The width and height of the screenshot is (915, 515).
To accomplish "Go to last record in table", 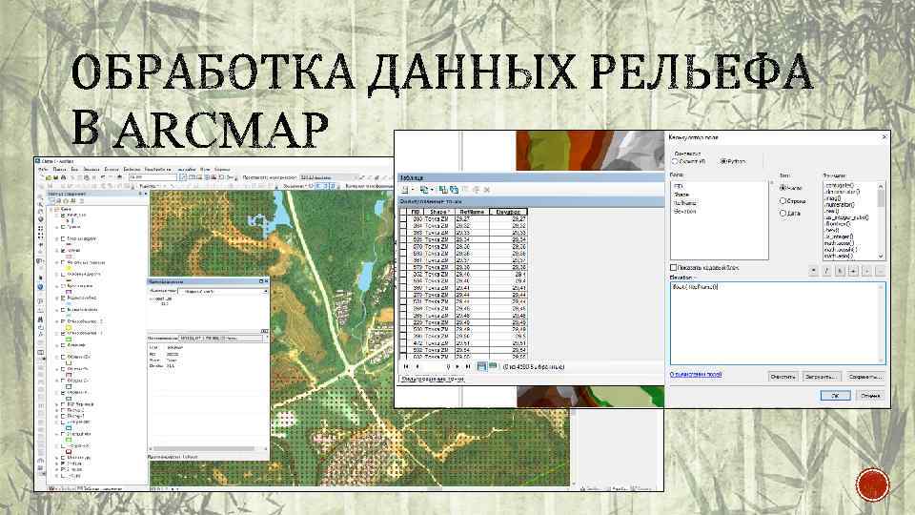I will click(x=467, y=366).
